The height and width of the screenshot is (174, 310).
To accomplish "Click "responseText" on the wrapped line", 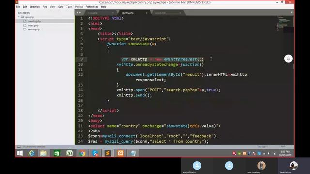I will 150,80.
